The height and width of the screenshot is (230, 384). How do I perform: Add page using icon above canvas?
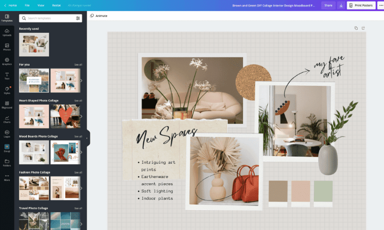363,28
